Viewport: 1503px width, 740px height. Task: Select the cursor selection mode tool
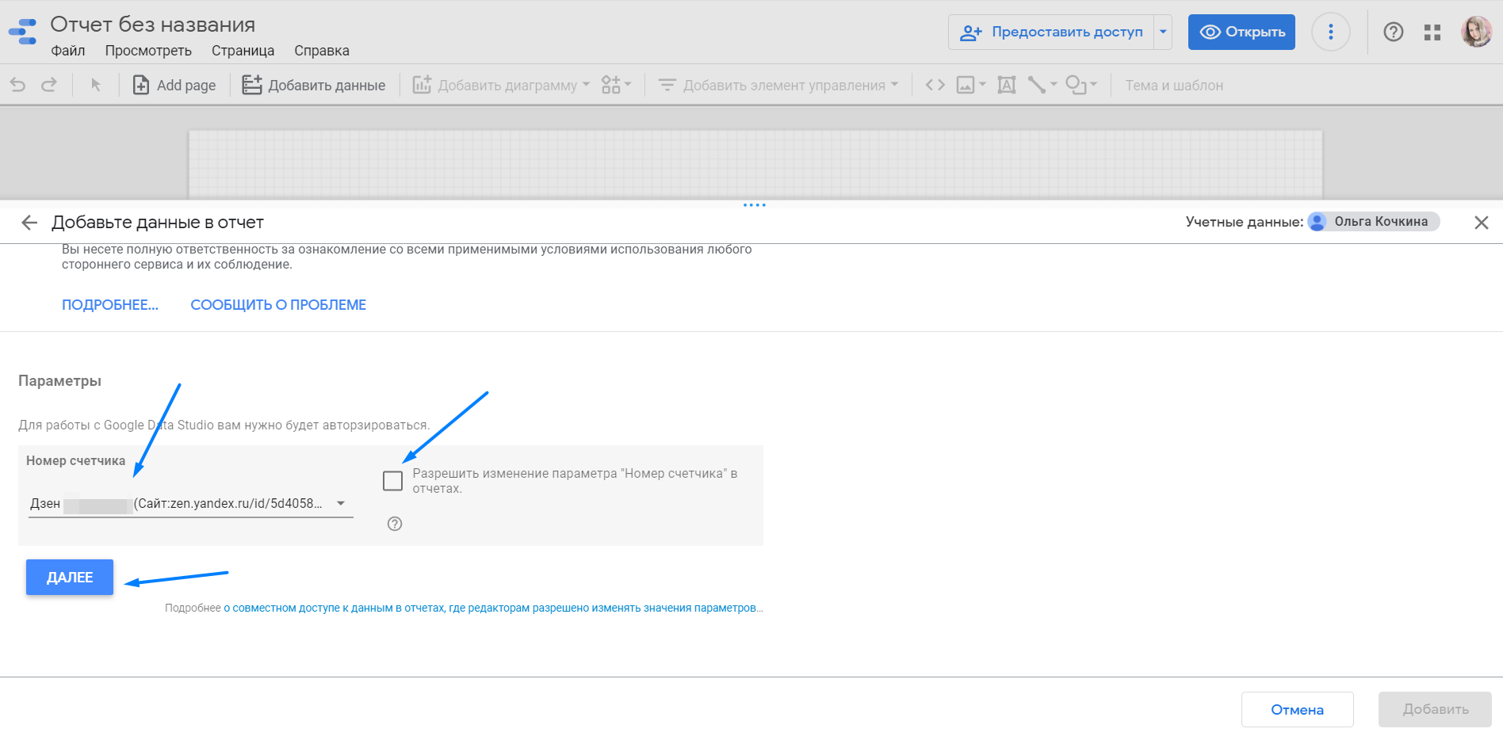96,85
